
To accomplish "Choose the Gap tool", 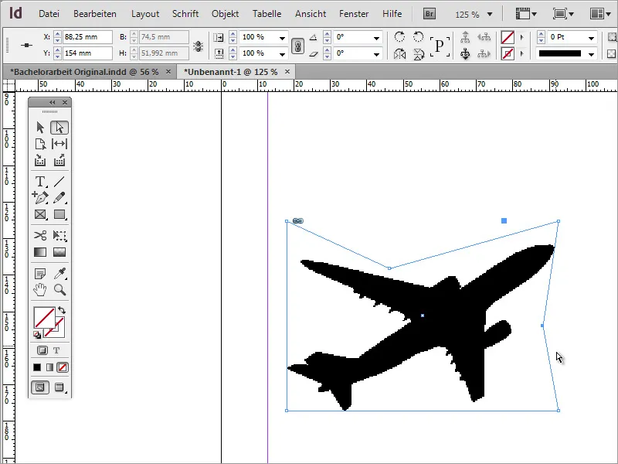I will tap(59, 144).
